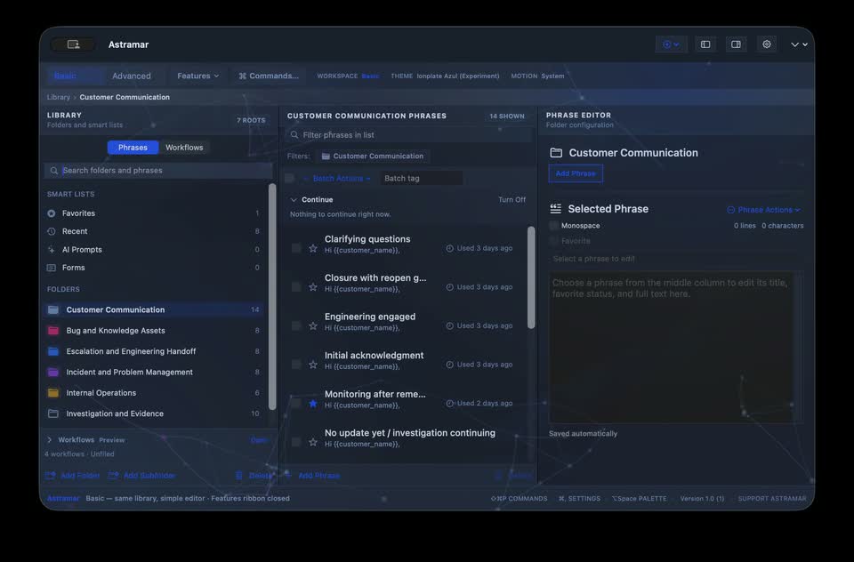
Task: Click the Library breadcrumb link
Action: [x=59, y=97]
